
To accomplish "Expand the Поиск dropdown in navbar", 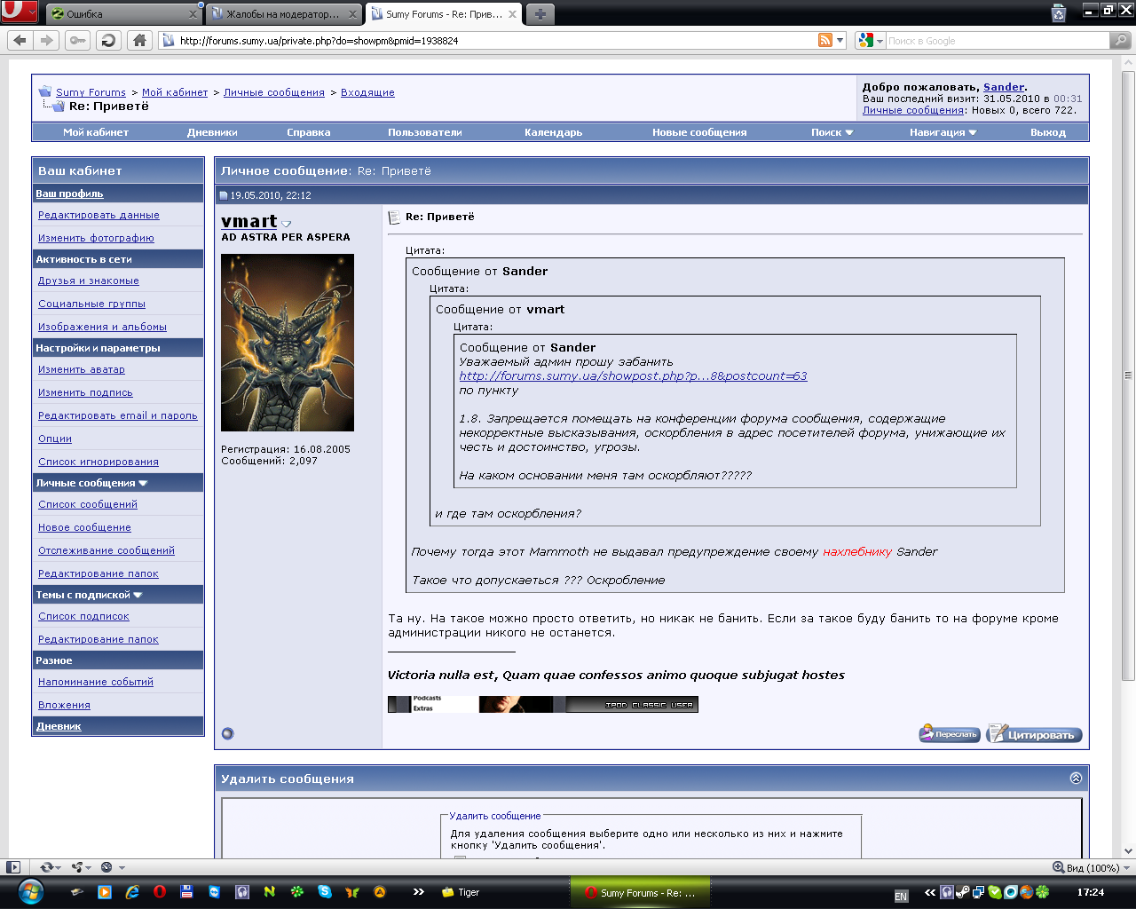I will [832, 132].
